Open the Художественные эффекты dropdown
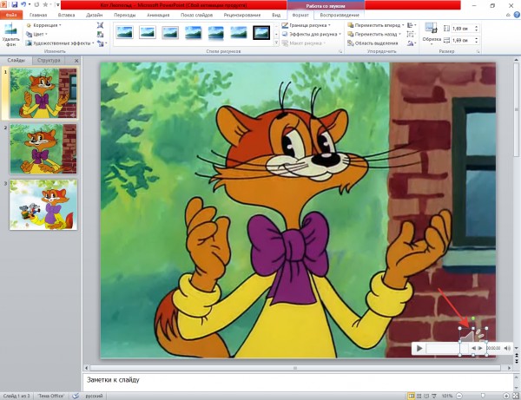This screenshot has width=521, height=400. (x=60, y=43)
